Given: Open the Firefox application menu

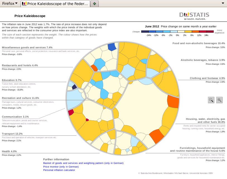Looking at the screenshot, I should pos(10,3).
